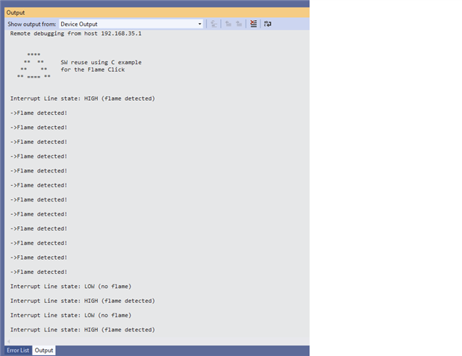Select the Output tab at bottom
Image resolution: width=462 pixels, height=356 pixels.
pos(44,350)
